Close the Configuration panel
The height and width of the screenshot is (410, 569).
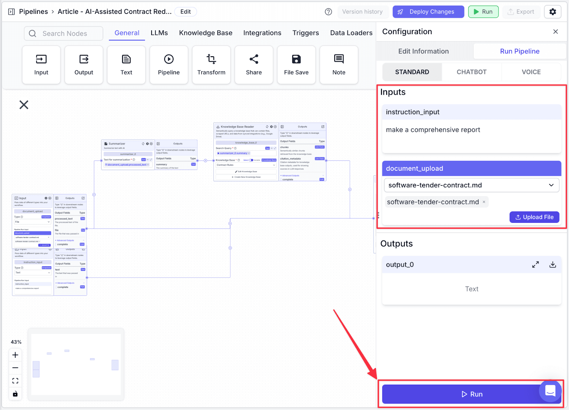(555, 32)
